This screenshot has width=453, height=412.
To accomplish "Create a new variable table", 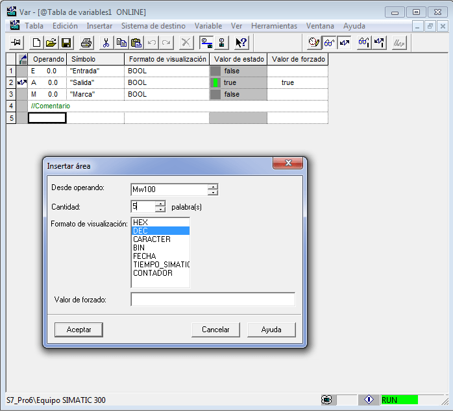I will 36,43.
